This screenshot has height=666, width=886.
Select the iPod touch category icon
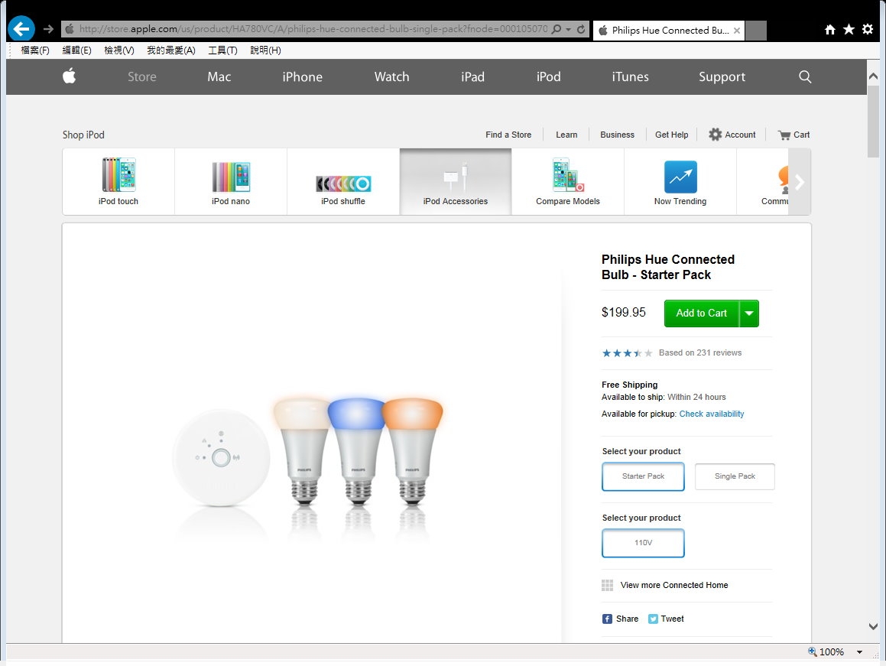tap(118, 174)
